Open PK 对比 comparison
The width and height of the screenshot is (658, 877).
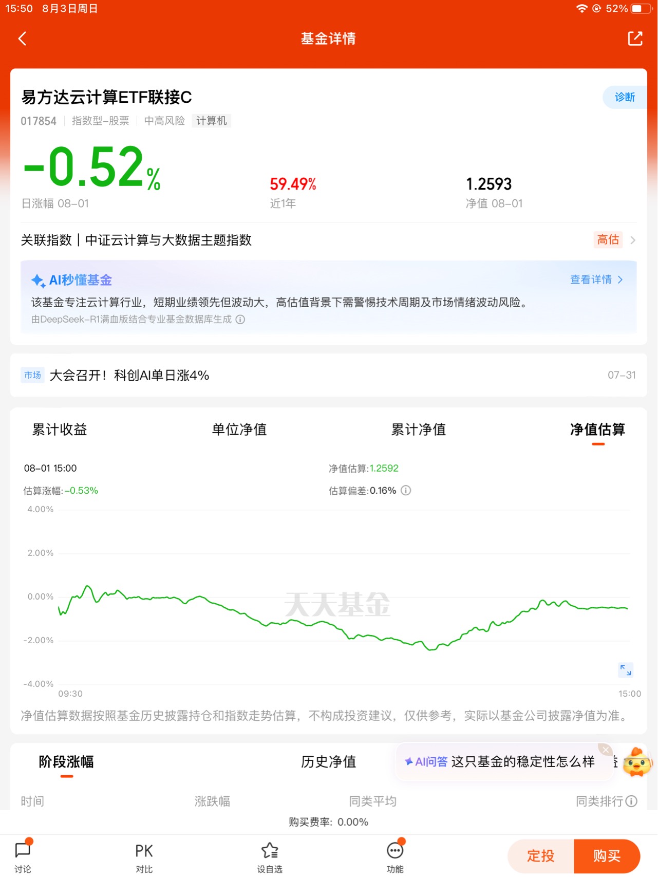(x=144, y=857)
